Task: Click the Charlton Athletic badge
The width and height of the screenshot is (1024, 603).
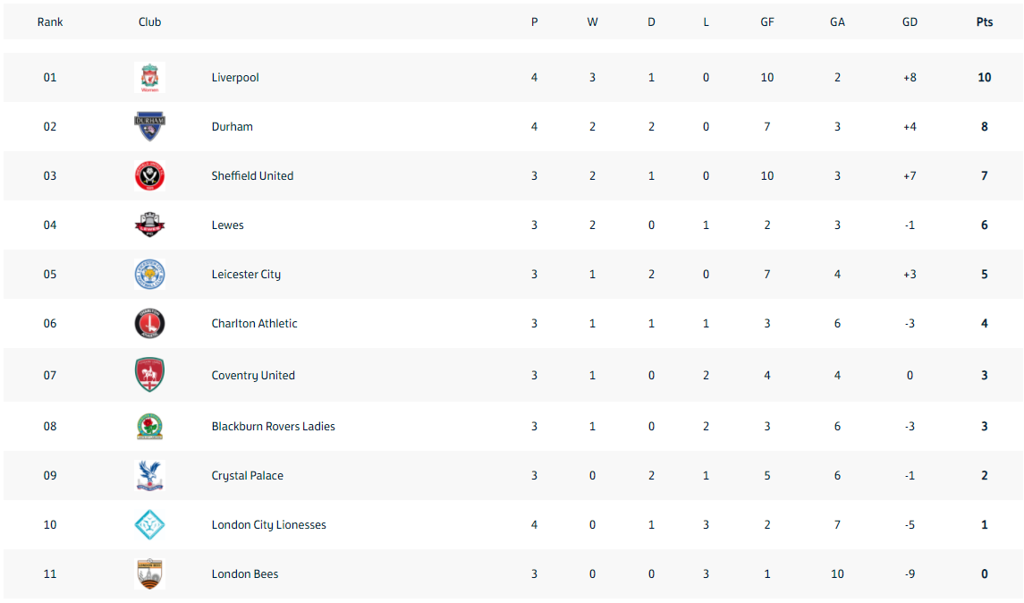Action: click(x=149, y=323)
